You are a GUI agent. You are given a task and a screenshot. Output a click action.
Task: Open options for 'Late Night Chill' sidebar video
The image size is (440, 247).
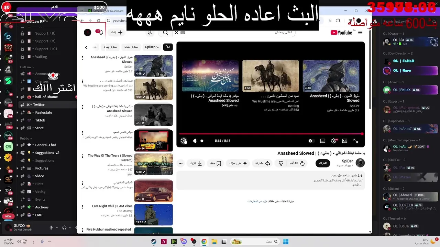82,207
